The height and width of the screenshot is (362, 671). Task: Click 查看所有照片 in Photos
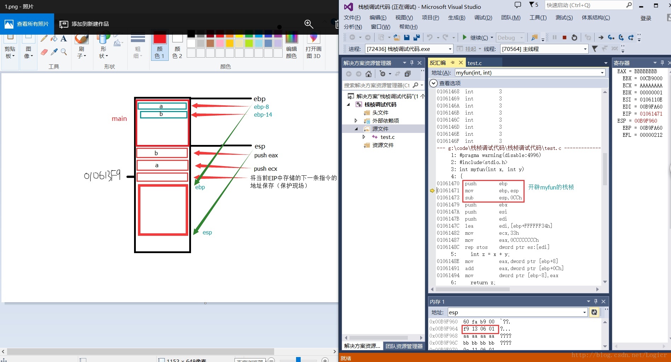pyautogui.click(x=27, y=24)
